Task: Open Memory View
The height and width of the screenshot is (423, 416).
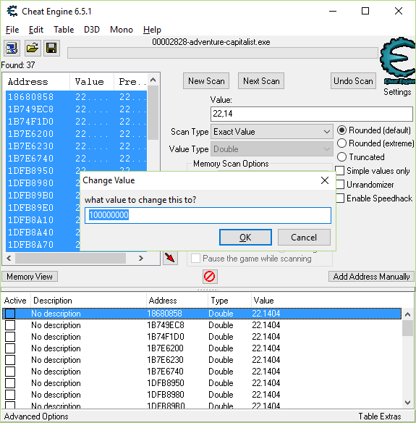Action: [x=30, y=277]
